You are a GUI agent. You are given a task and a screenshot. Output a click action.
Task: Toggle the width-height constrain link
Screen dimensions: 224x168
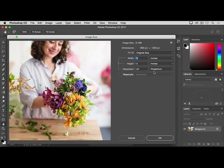119,63
